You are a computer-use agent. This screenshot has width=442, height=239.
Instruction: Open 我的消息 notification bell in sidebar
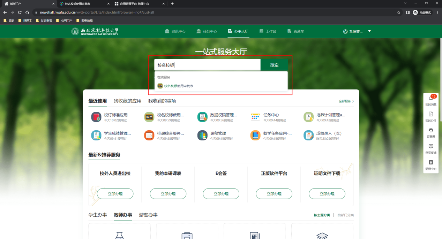[430, 99]
